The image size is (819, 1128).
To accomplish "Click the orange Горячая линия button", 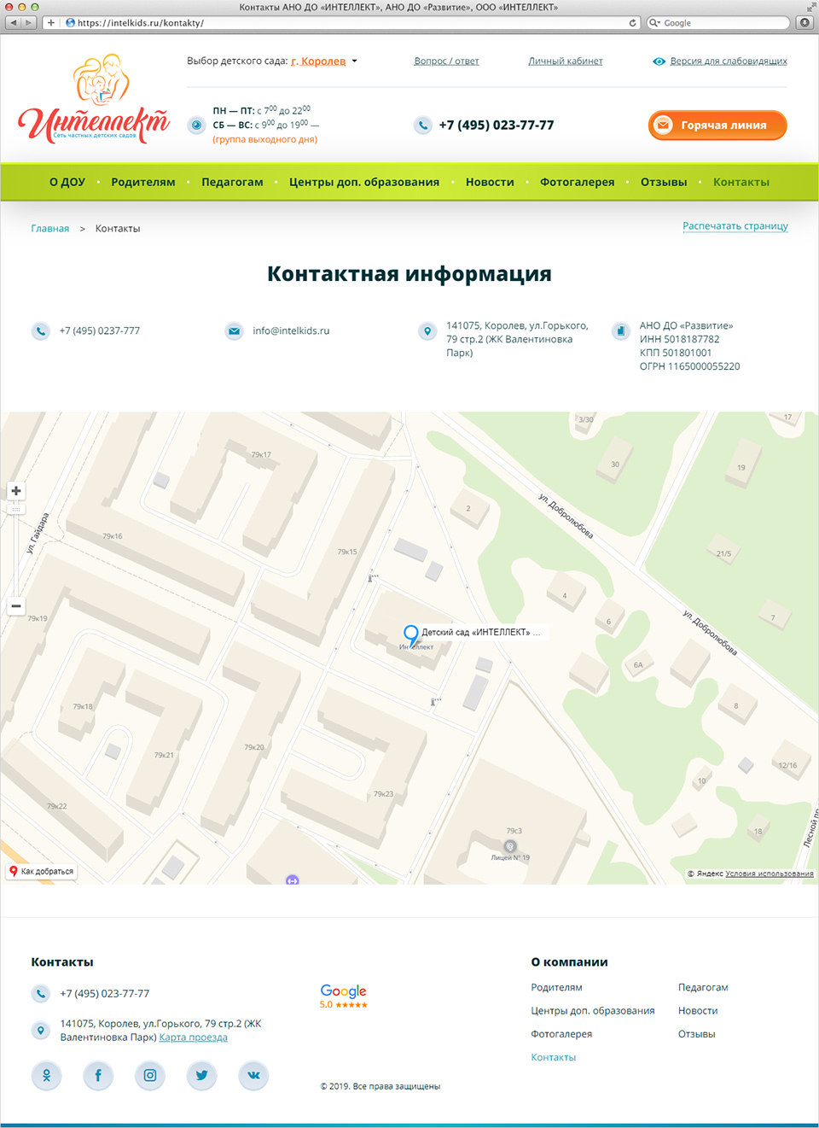I will point(717,126).
